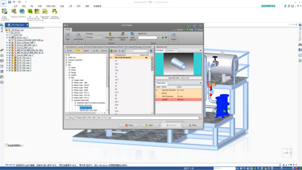The image size is (302, 170).
Task: Click the Close button in Part Finder
Action: point(129,125)
